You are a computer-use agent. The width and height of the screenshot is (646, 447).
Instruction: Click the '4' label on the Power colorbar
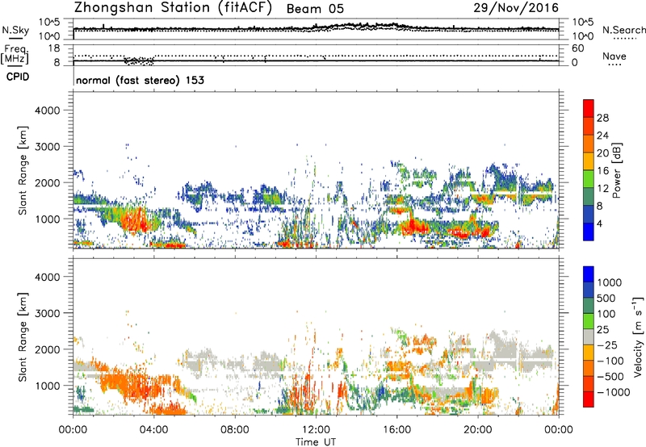(600, 223)
